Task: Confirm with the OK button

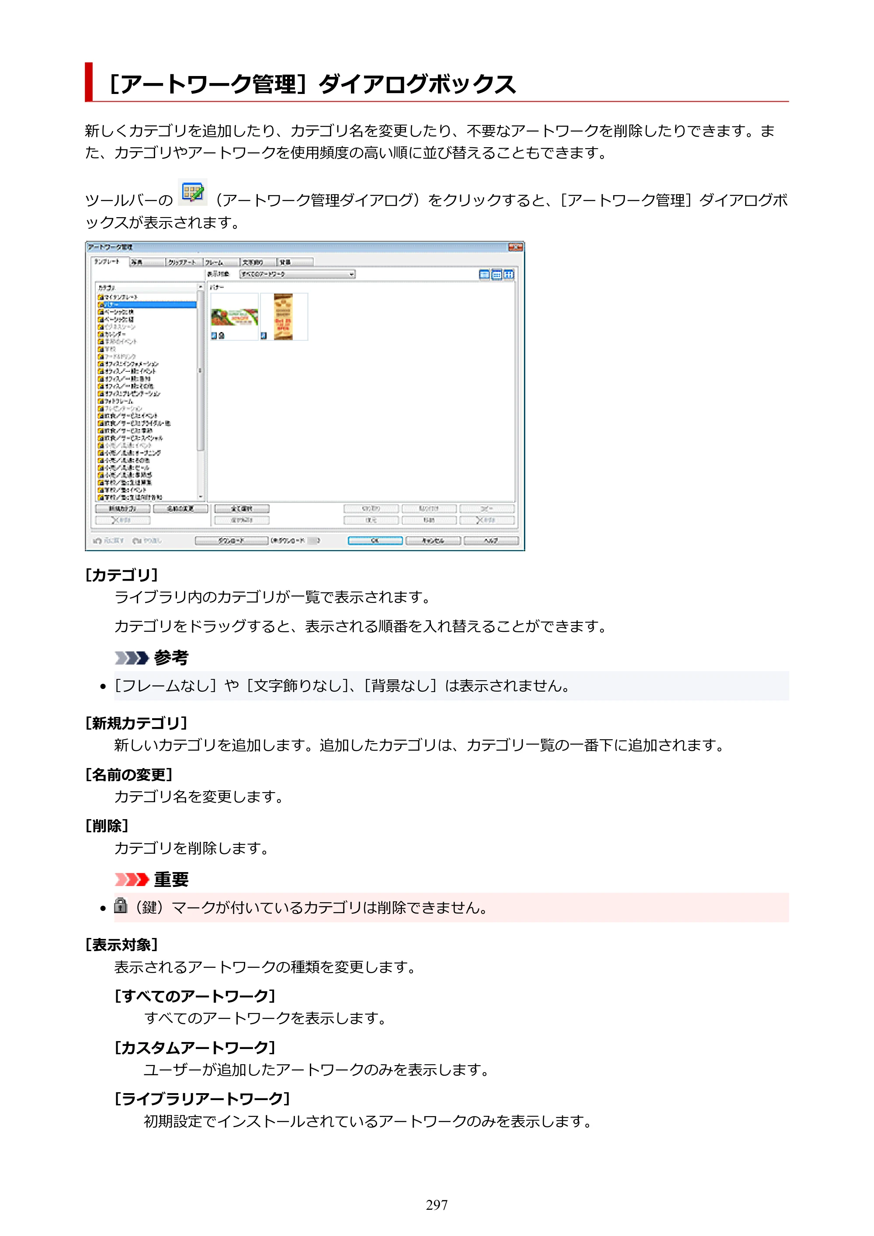Action: point(375,540)
